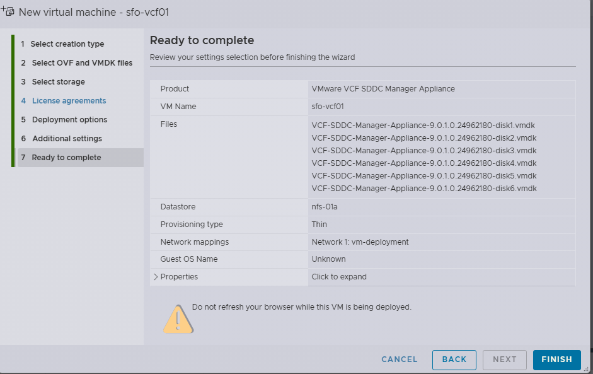Select step 7 Ready to complete
593x374 pixels.
coord(66,158)
